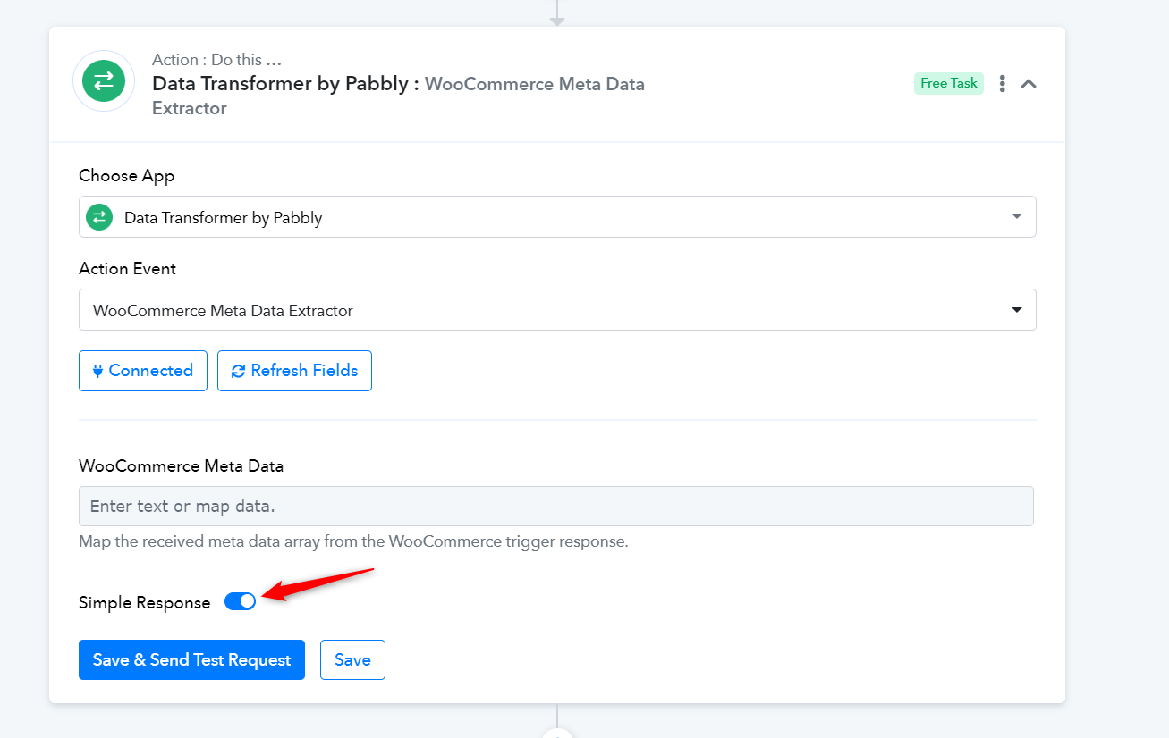Click Save & Send Test Request
This screenshot has width=1169, height=738.
coord(191,659)
